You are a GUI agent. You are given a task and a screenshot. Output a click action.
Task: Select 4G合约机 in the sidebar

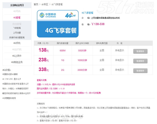17,49
